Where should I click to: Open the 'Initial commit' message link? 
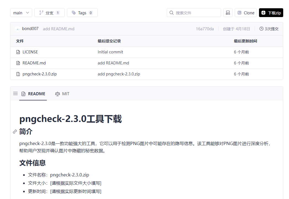110,52
